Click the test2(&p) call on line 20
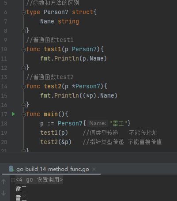The width and height of the screenshot is (177, 201). (x=56, y=142)
